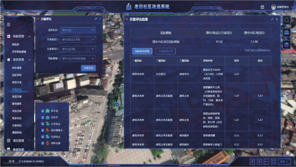Click the museum building icon in header

click(x=262, y=7)
